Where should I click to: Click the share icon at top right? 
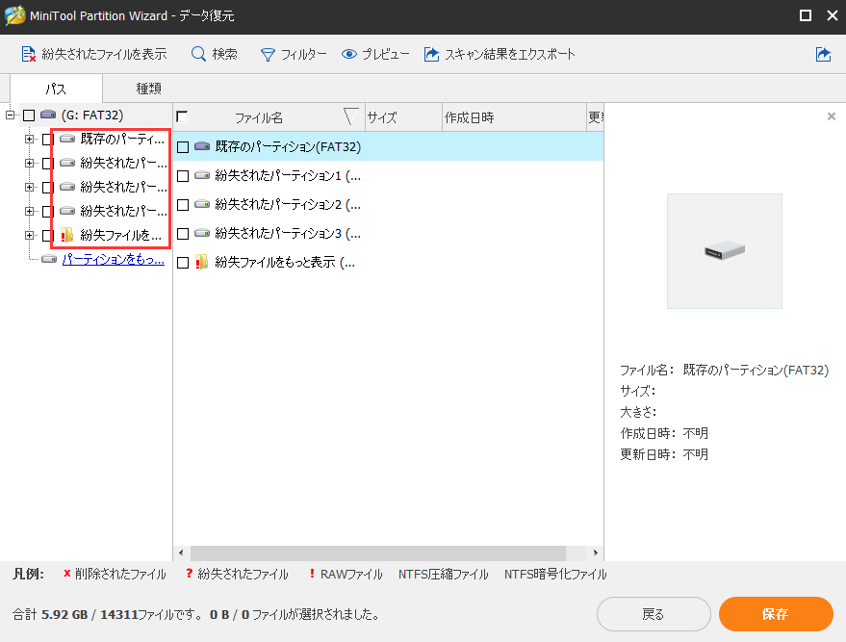[x=823, y=54]
